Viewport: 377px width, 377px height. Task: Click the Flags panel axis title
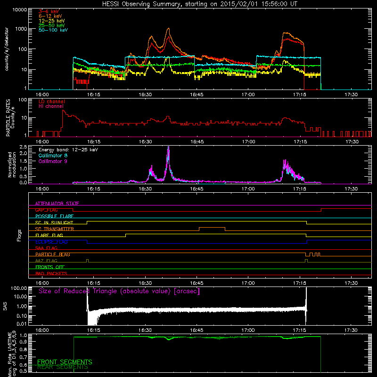[19, 235]
